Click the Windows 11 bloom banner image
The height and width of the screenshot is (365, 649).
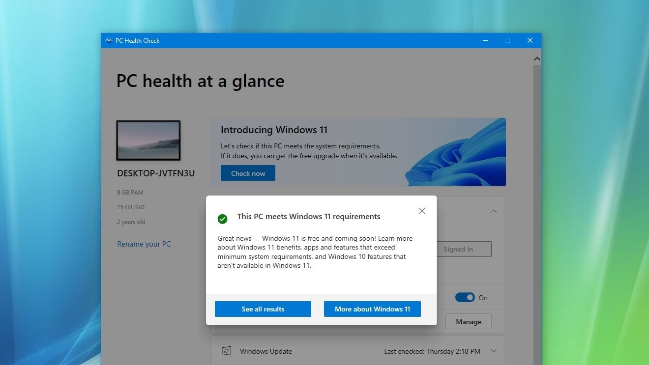[x=455, y=152]
